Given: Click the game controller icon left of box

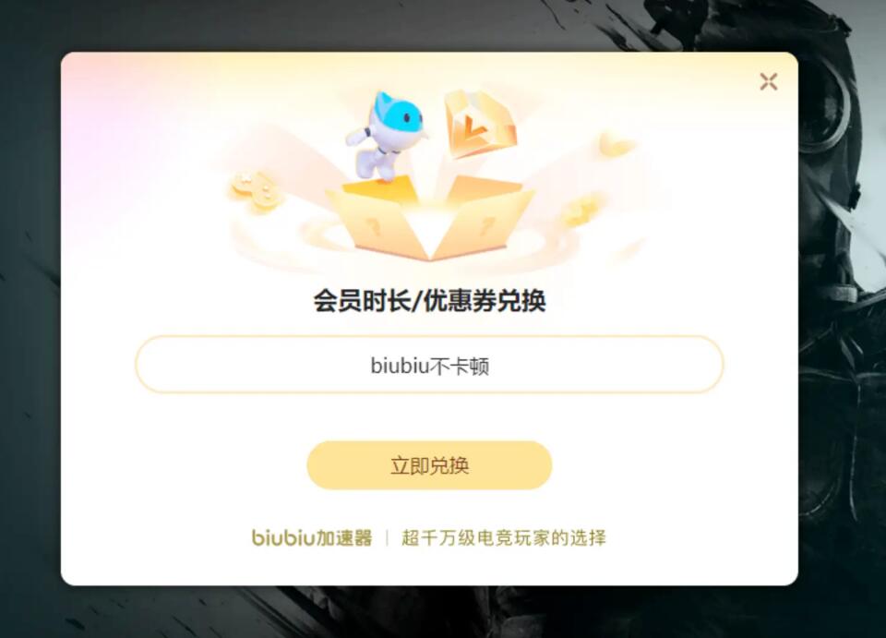Looking at the screenshot, I should (x=256, y=190).
